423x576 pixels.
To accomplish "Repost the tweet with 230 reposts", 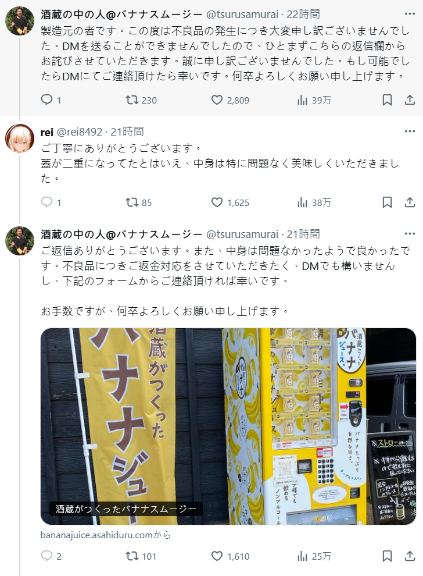I will coord(141,100).
